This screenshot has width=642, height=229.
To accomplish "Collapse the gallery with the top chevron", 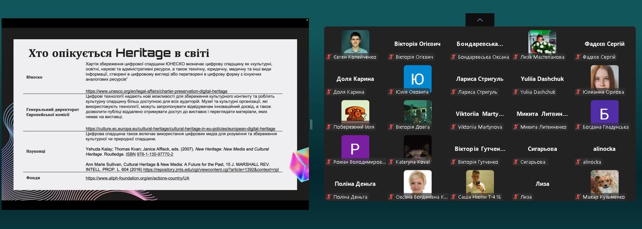I will click(480, 20).
